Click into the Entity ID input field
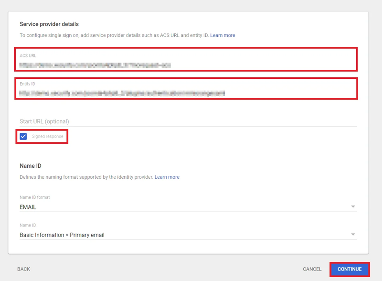 coord(186,93)
